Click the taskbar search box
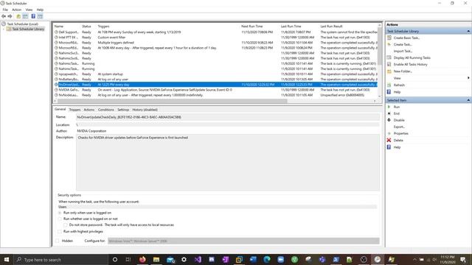 pyautogui.click(x=60, y=260)
